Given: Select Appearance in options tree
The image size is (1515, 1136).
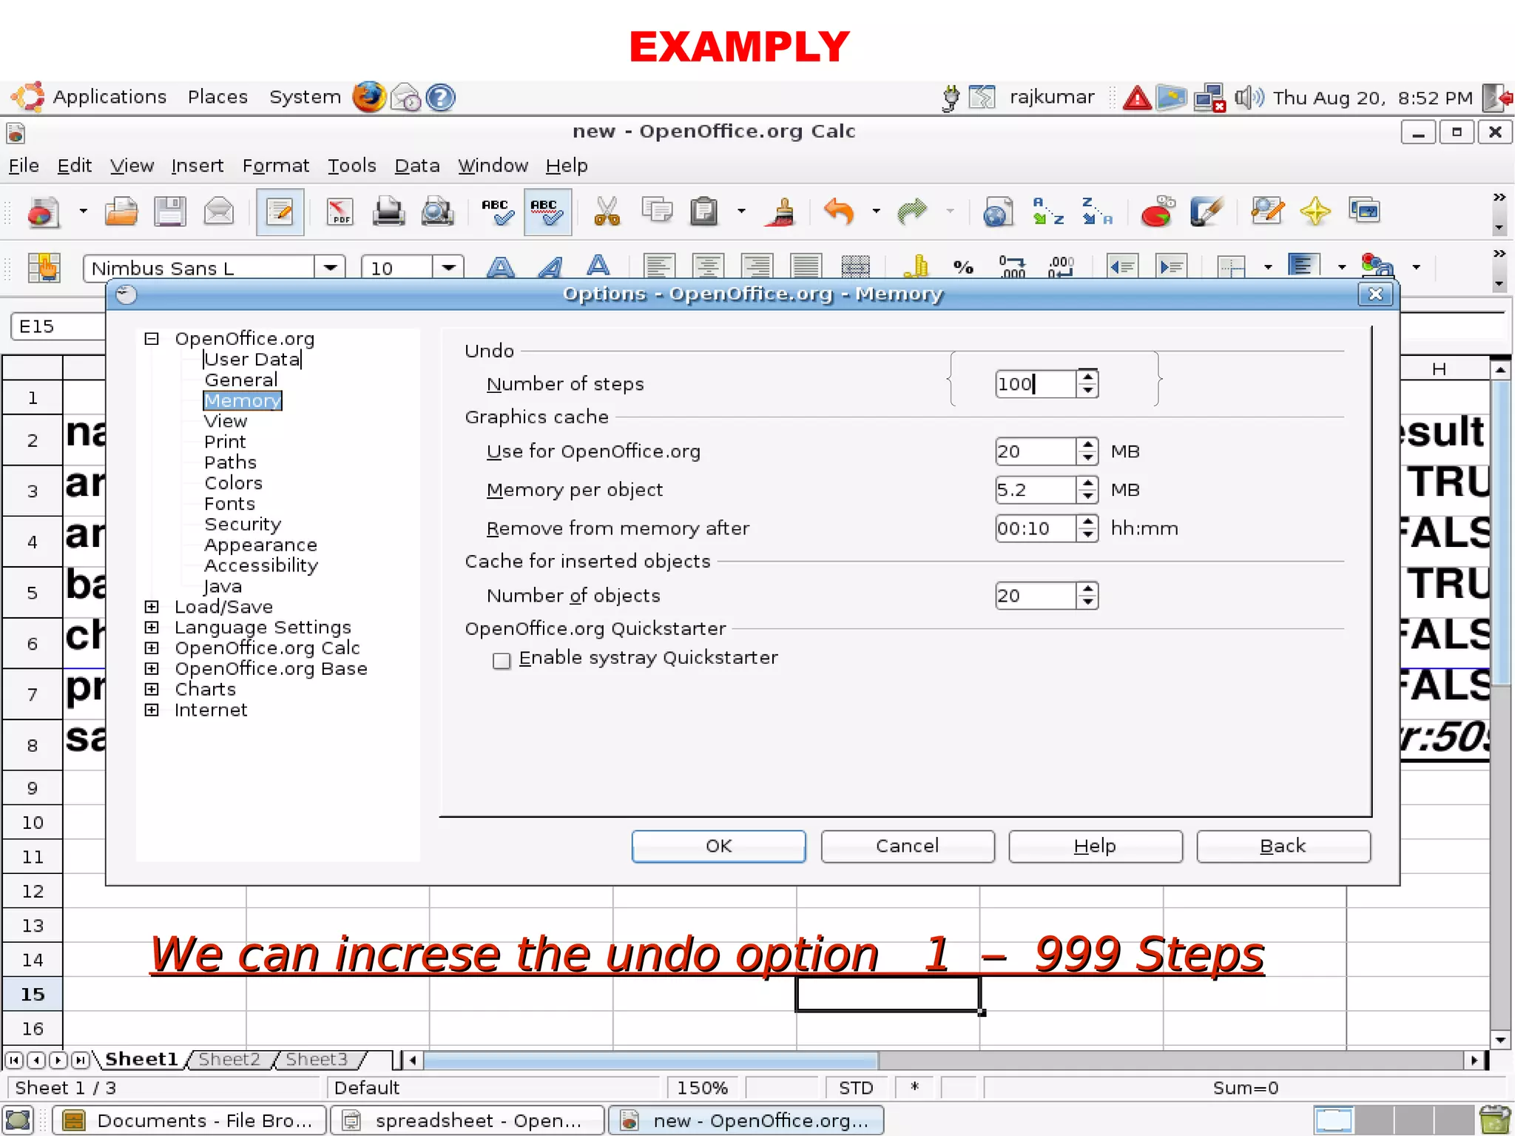Looking at the screenshot, I should coord(260,545).
